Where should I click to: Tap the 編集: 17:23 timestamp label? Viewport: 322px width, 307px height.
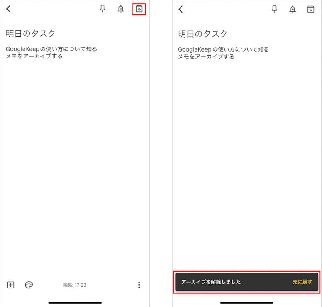pyautogui.click(x=75, y=285)
